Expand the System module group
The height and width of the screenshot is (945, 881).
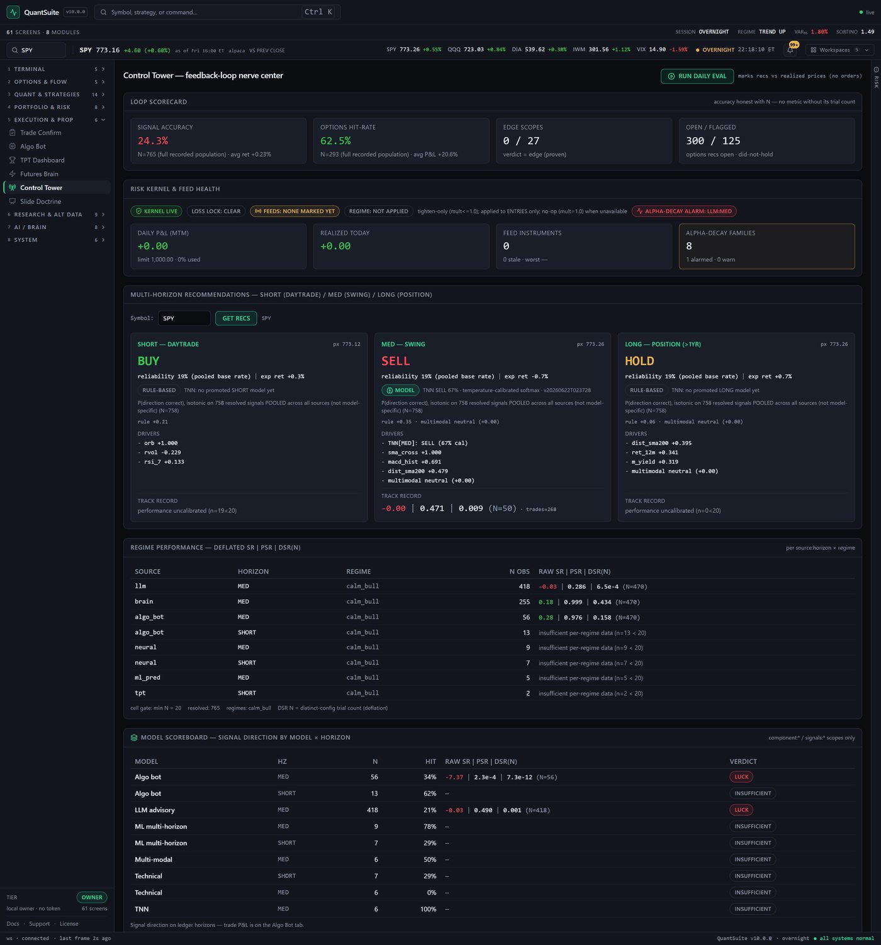point(57,240)
